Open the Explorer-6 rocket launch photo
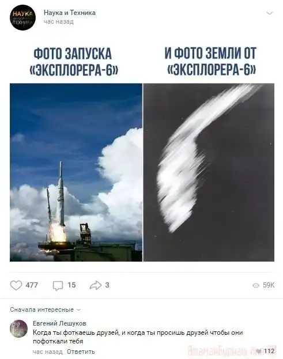This screenshot has height=359, width=283. click(76, 172)
